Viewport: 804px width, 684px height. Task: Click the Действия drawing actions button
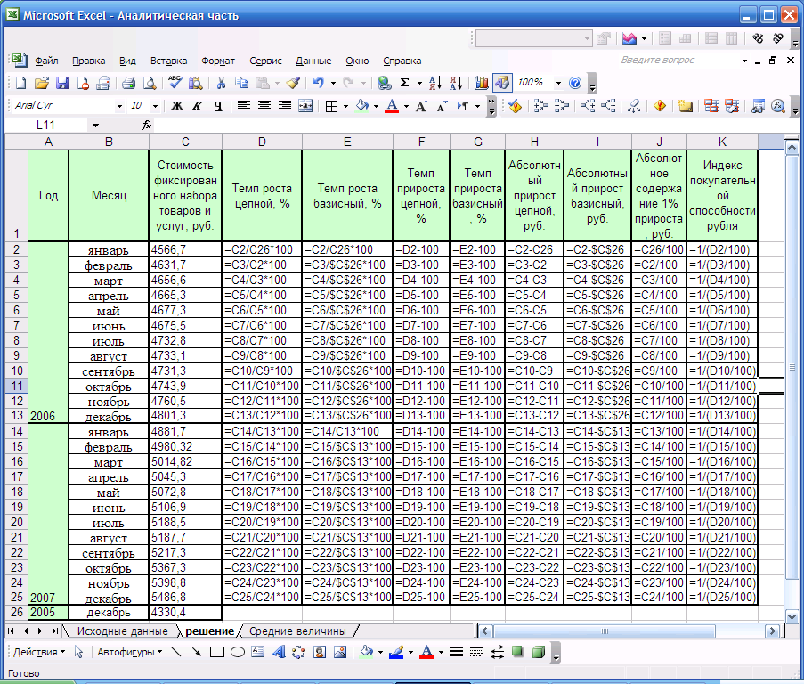tap(37, 652)
